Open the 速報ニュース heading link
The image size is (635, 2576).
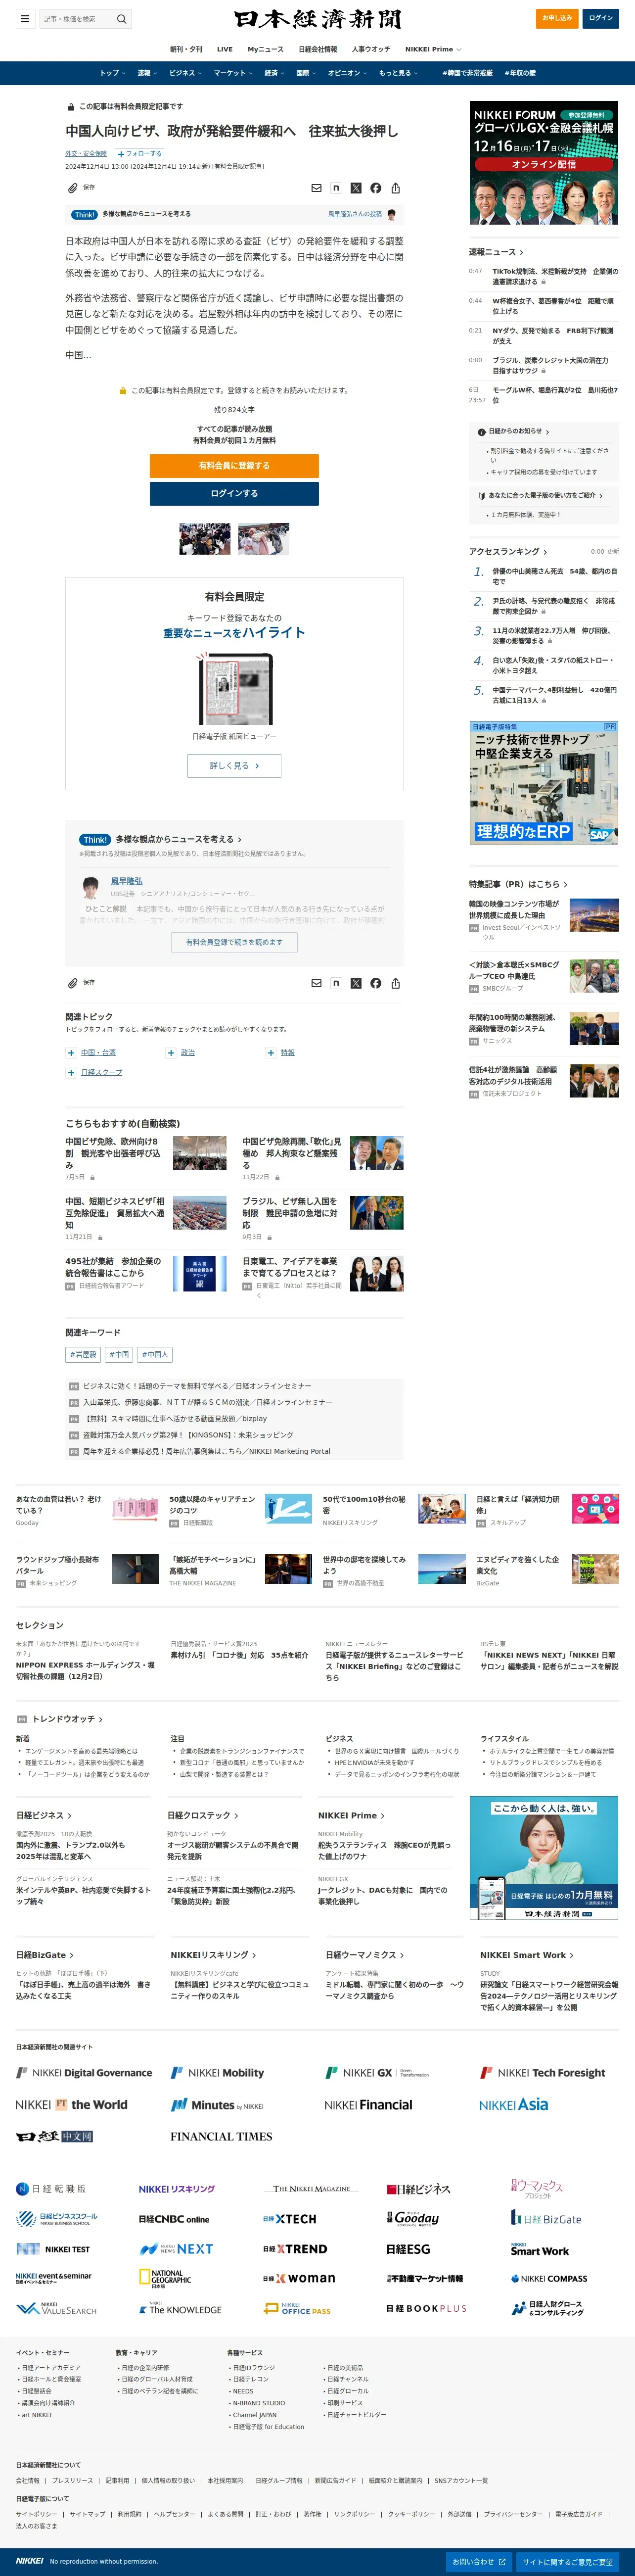click(496, 252)
